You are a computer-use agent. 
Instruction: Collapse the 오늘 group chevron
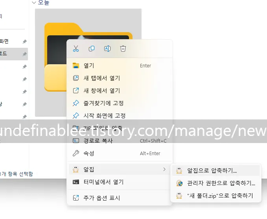(x=34, y=2)
